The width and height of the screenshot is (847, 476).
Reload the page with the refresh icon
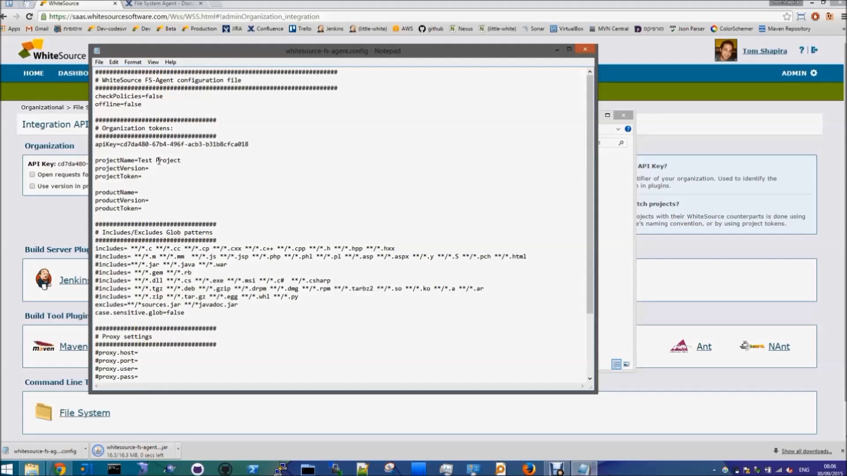pos(29,16)
